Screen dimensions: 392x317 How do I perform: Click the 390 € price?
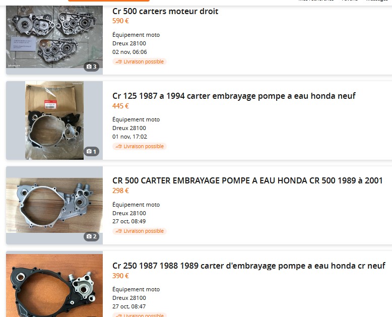pos(120,276)
